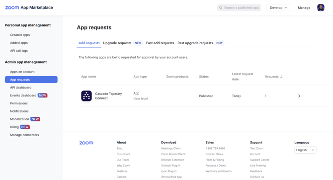Click the Status column header
333x180 pixels.
[x=204, y=77]
